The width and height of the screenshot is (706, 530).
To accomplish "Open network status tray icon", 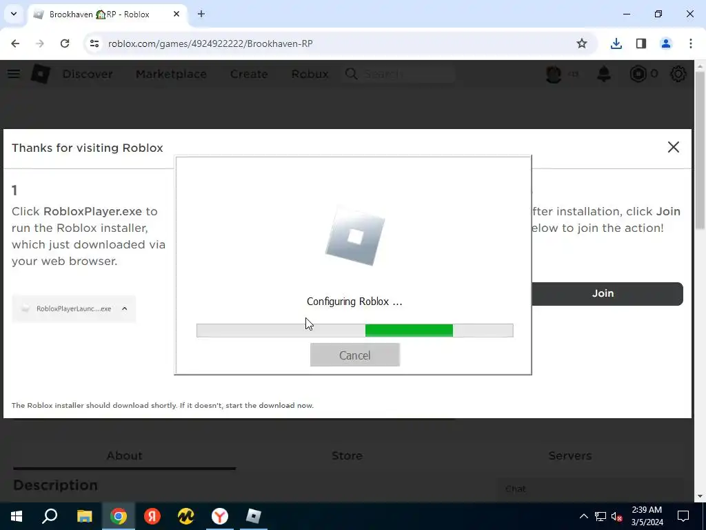I will point(601,516).
